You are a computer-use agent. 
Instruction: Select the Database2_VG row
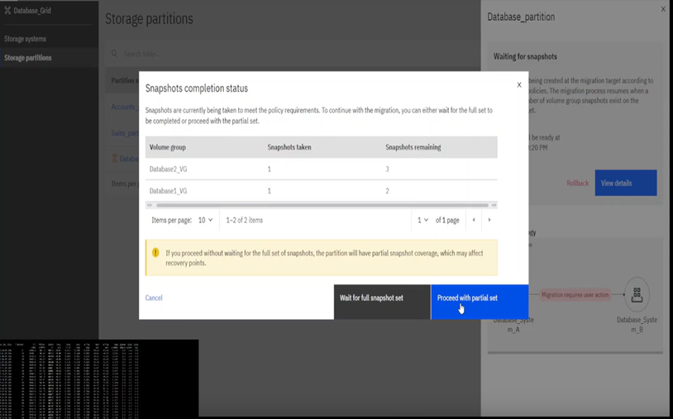click(169, 169)
